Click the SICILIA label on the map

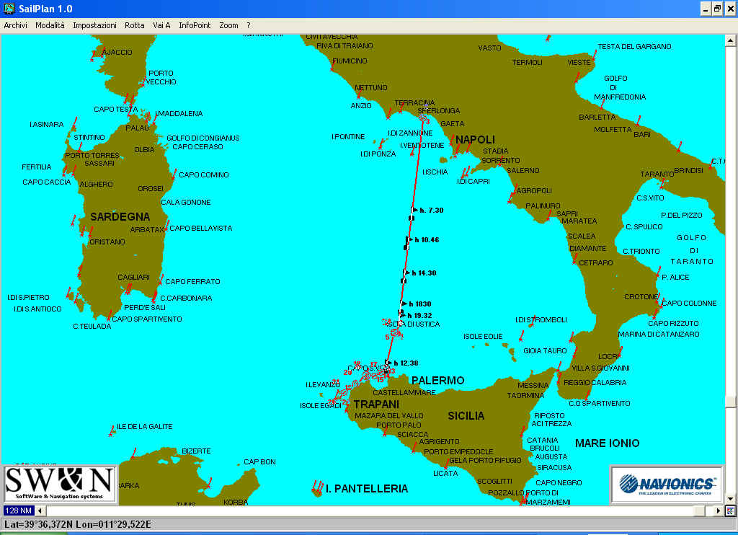pyautogui.click(x=466, y=416)
